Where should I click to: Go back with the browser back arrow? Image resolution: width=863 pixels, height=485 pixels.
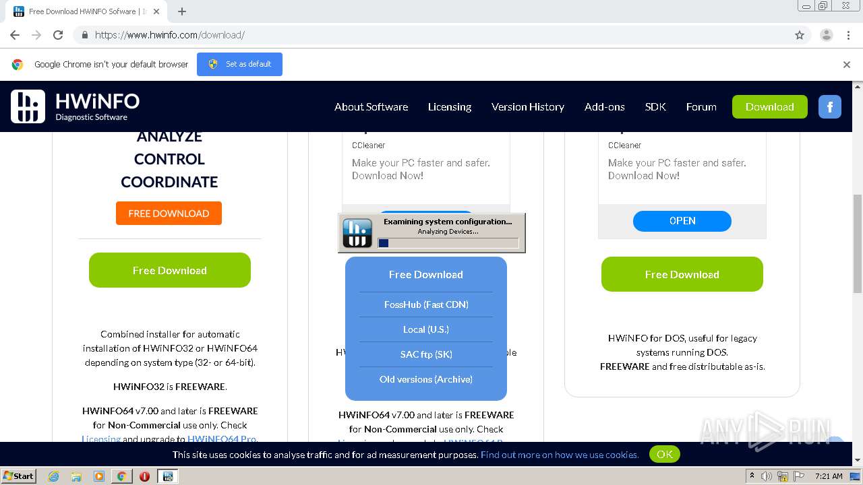click(x=15, y=35)
